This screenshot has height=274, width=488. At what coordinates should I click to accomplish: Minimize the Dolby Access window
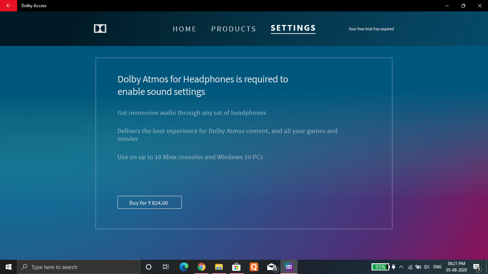(x=447, y=6)
